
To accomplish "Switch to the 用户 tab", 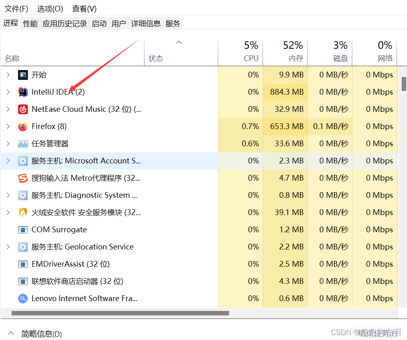I will point(118,24).
